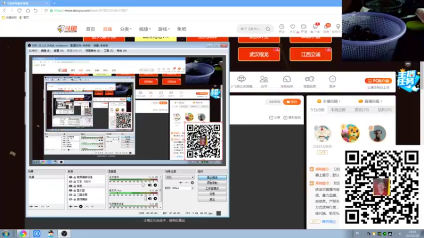Viewport: 424px width, 238px height.
Task: Open OBS 查看(V) menu
Action: tap(58, 51)
